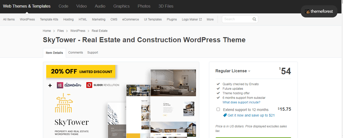Open the eCommerce category

(130, 19)
